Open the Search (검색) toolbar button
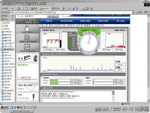Viewport: 150px width, 113px height. (x=34, y=8)
